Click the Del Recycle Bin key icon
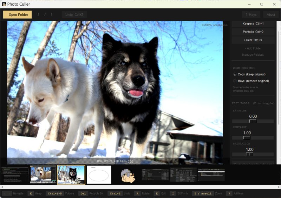281x198 pixels. [83, 193]
